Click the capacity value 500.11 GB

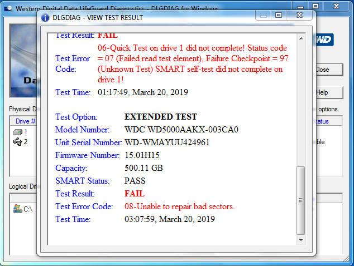(x=143, y=168)
